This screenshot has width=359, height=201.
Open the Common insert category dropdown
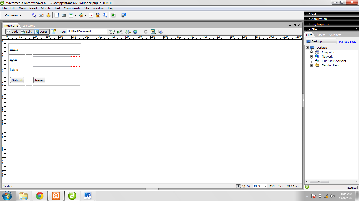(13, 15)
